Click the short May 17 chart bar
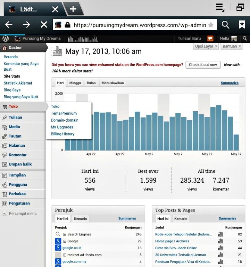Screen dimensions: 250x267 tap(236, 143)
